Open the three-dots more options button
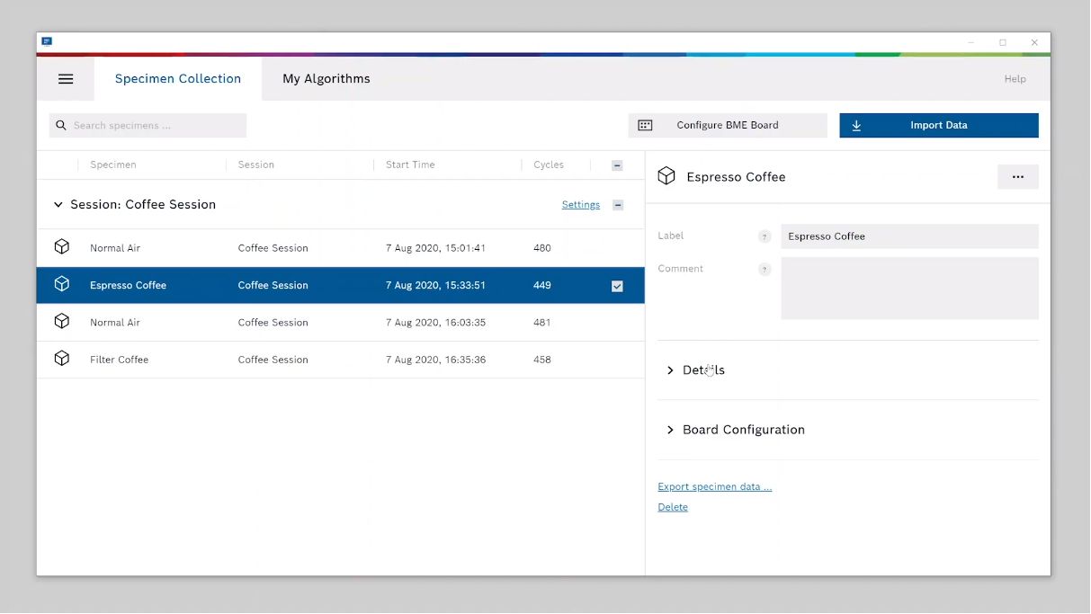Viewport: 1091px width, 614px height. point(1017,177)
